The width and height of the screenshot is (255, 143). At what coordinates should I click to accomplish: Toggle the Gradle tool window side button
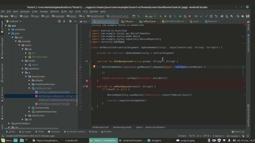pyautogui.click(x=248, y=25)
